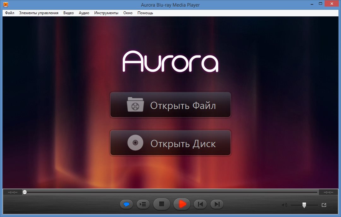Click the blue subtitle bubble button
341x217 pixels.
(126, 204)
